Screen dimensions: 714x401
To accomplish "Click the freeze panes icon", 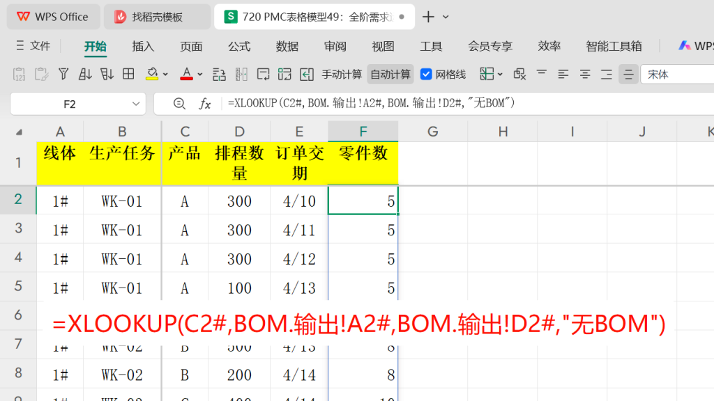I will pyautogui.click(x=487, y=74).
